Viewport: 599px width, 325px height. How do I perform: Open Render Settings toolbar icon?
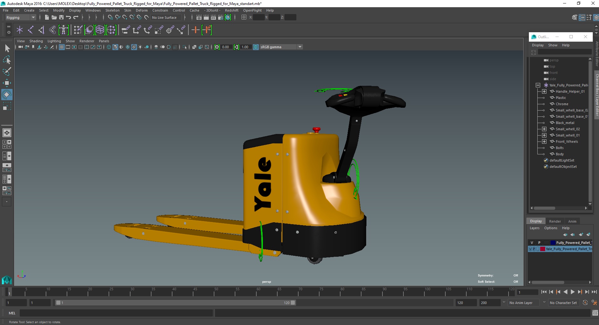(x=221, y=18)
